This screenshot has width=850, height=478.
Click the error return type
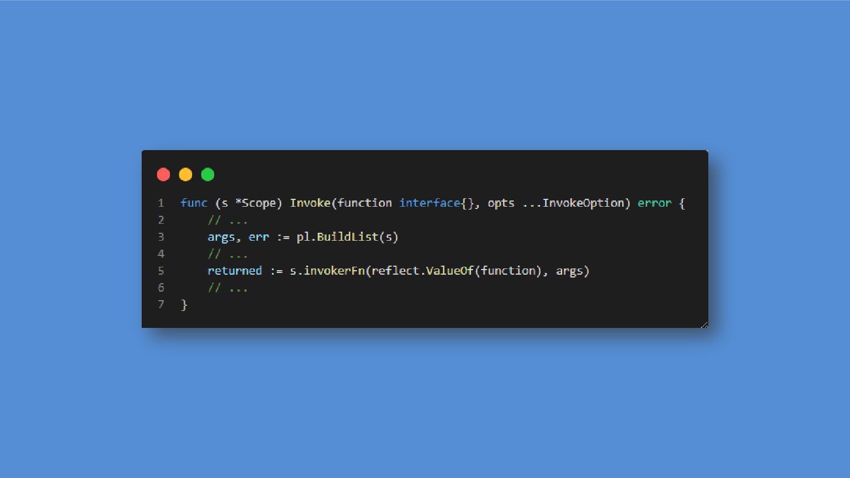tap(654, 203)
